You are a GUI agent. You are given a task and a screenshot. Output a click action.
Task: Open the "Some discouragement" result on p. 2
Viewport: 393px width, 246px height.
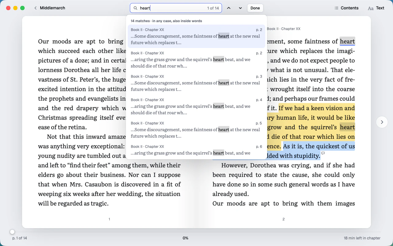click(x=196, y=36)
